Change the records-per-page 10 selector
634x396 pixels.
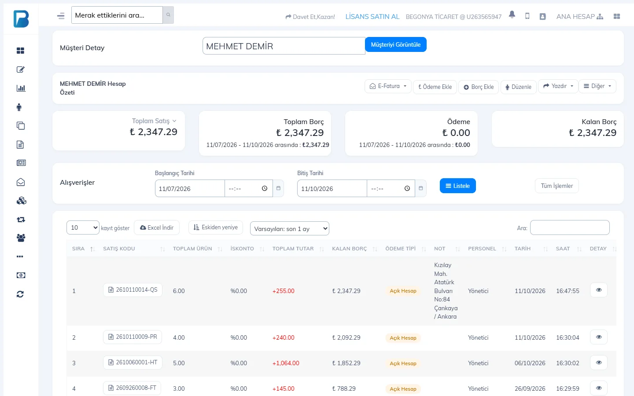pyautogui.click(x=83, y=227)
